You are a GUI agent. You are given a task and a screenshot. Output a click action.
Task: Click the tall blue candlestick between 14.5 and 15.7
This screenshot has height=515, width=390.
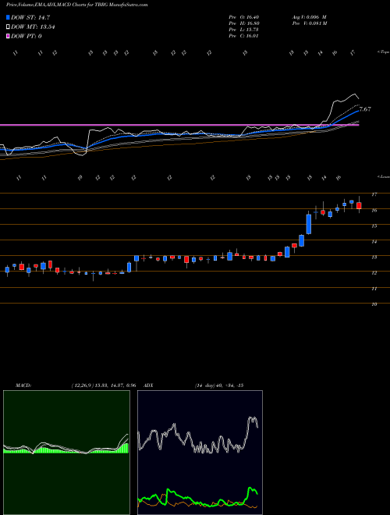[309, 224]
